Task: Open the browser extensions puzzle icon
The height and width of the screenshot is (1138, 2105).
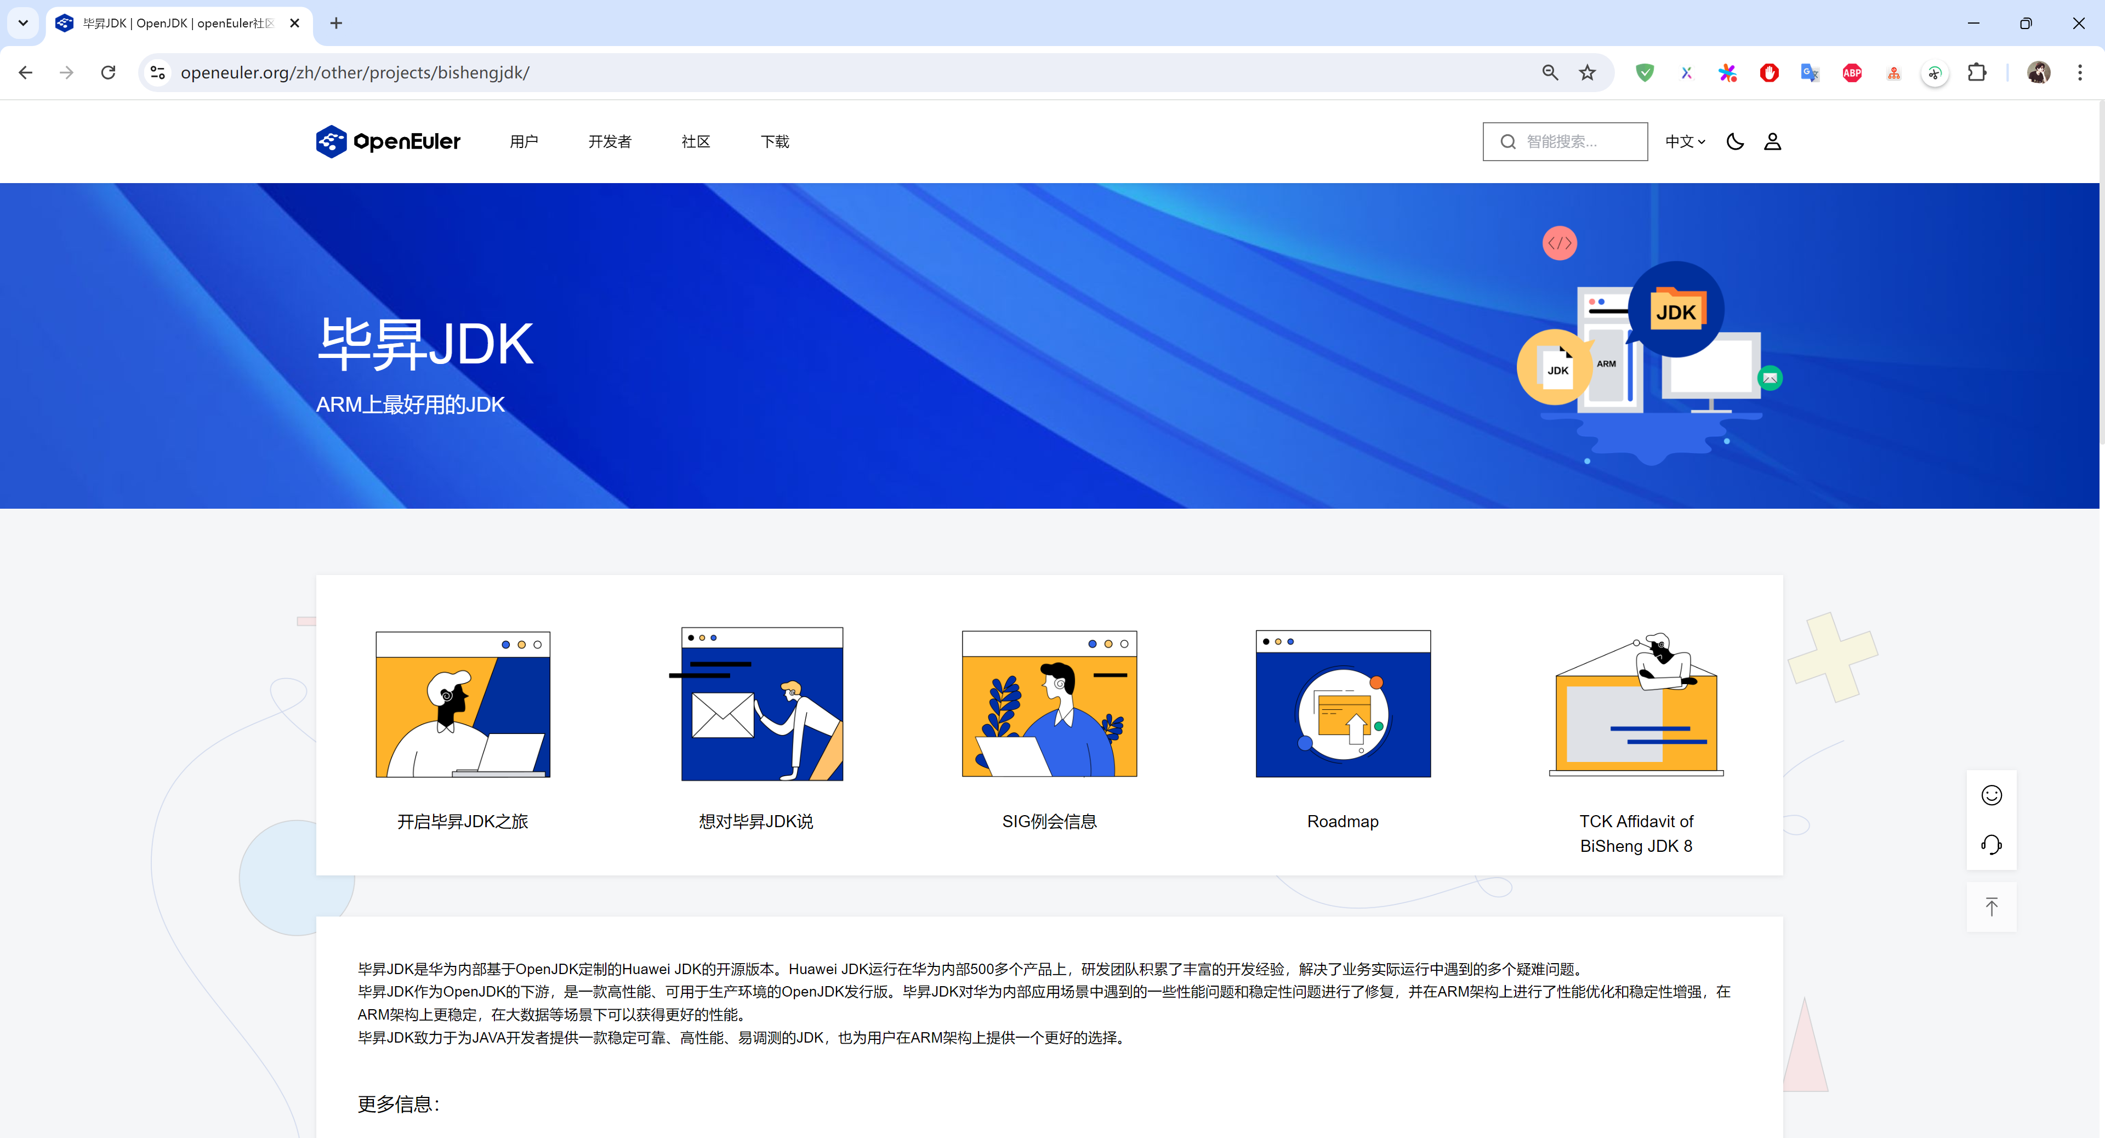Action: point(1977,73)
